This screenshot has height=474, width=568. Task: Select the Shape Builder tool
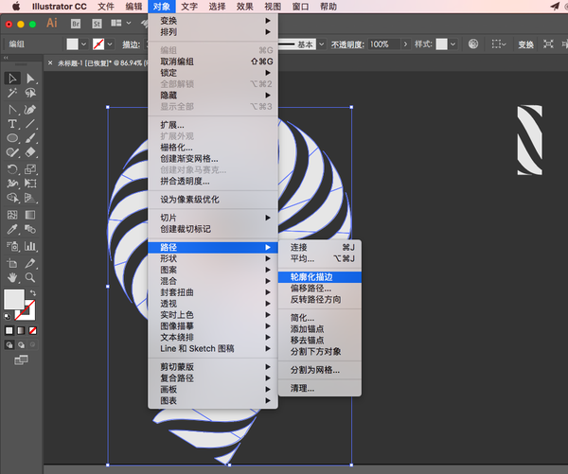pos(12,198)
